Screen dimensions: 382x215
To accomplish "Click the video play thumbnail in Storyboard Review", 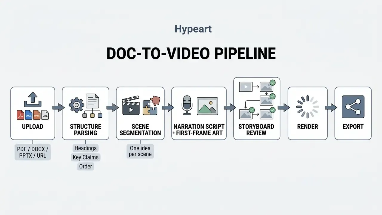I will (246, 87).
